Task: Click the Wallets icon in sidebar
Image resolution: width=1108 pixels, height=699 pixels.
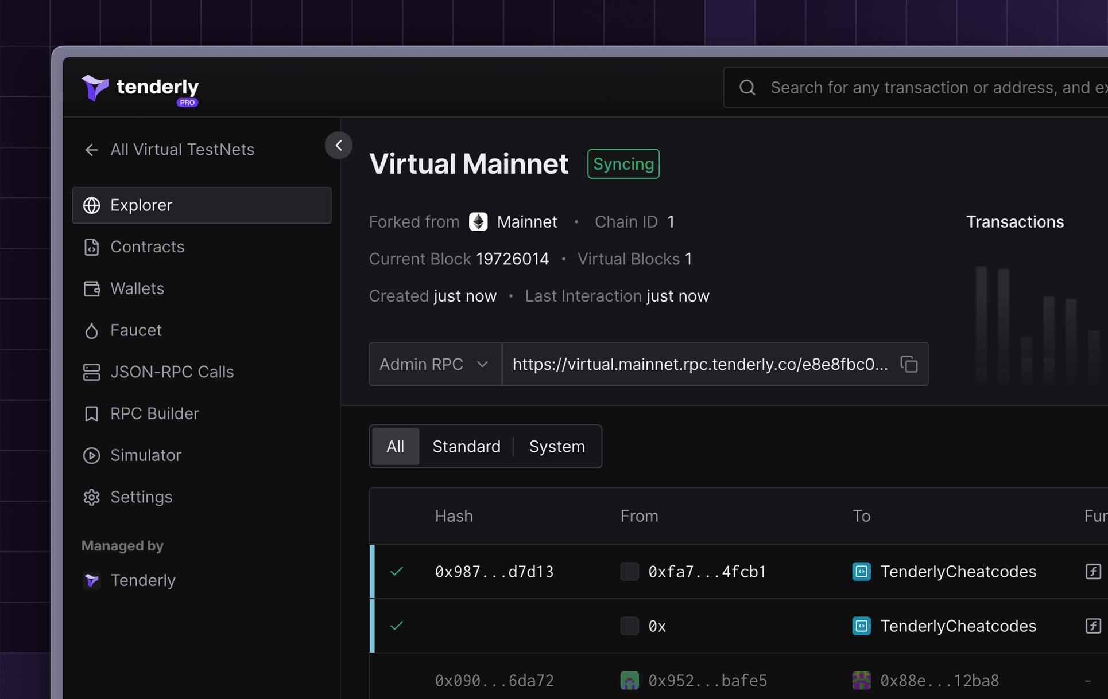Action: 92,288
